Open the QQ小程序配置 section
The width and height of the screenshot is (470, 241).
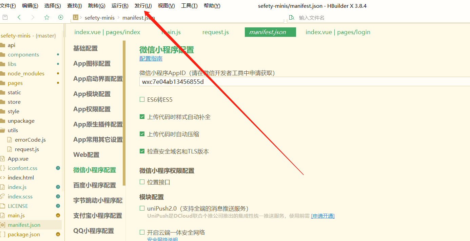point(94,231)
